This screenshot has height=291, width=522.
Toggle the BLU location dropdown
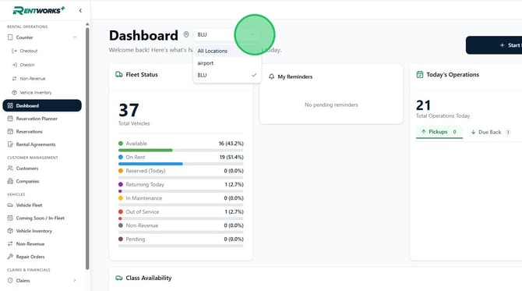[227, 34]
